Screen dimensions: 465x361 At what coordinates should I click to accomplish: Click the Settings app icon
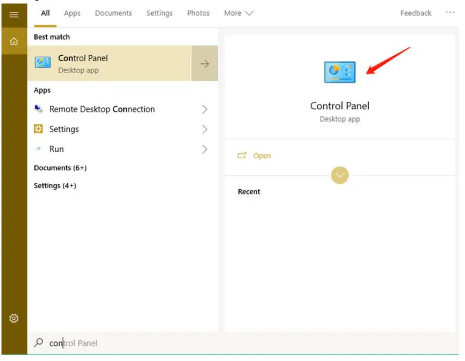[x=38, y=129]
